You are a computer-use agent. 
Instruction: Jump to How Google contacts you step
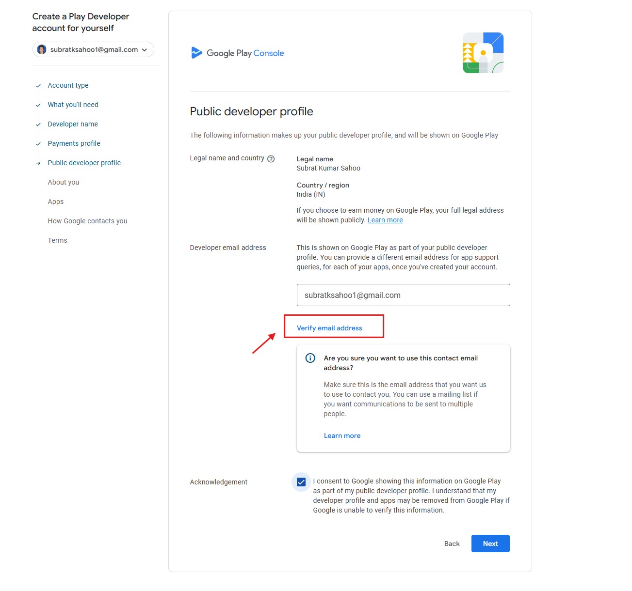(x=87, y=221)
